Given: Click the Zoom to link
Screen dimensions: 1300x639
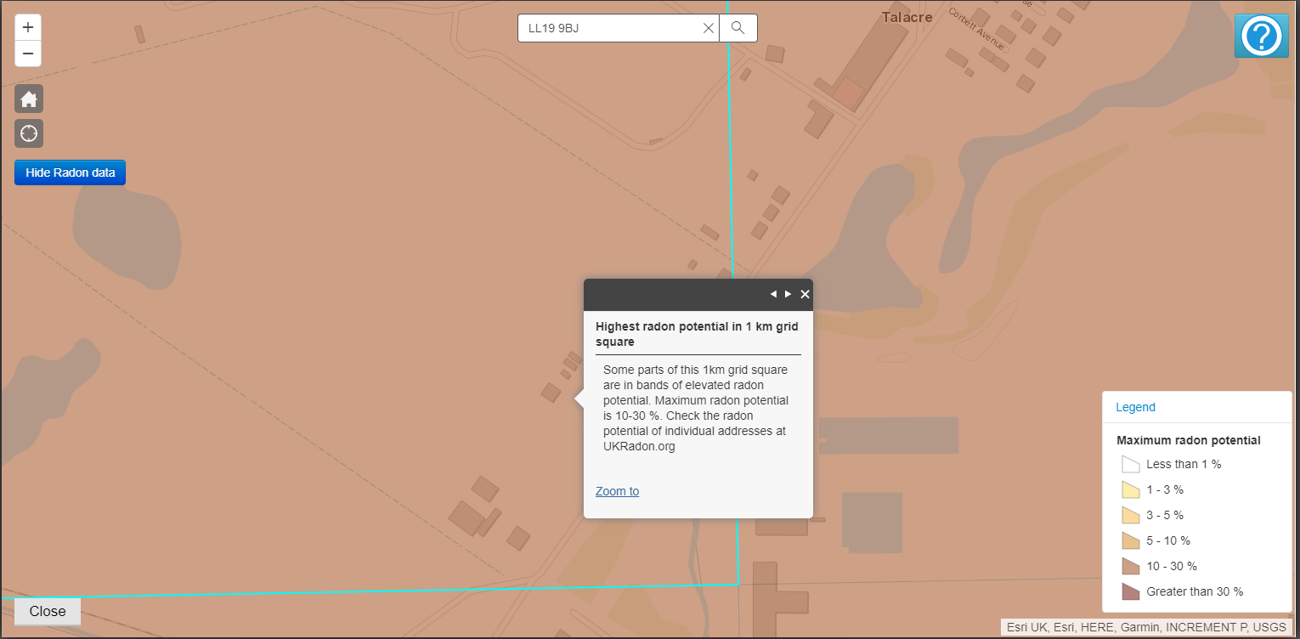Looking at the screenshot, I should pos(617,491).
